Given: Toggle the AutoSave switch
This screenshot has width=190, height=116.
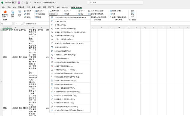Looking at the screenshot, I should tap(14, 2).
